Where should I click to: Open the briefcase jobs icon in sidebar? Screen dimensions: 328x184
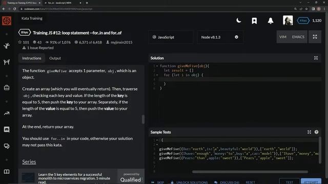click(x=7, y=87)
